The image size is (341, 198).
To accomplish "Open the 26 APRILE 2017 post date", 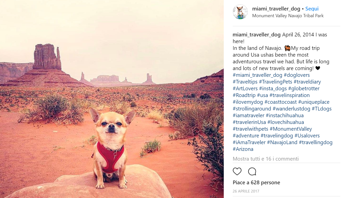I will [x=246, y=191].
